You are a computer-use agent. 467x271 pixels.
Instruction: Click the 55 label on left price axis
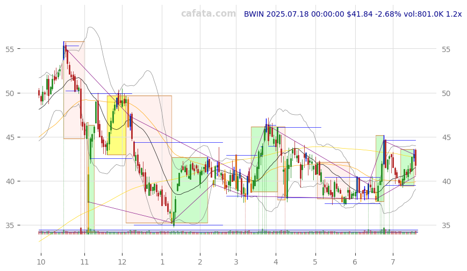[x=10, y=49]
